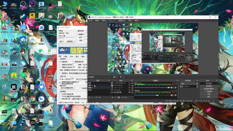Open the OBS 编辑 menu
The height and width of the screenshot is (131, 233).
tap(97, 20)
